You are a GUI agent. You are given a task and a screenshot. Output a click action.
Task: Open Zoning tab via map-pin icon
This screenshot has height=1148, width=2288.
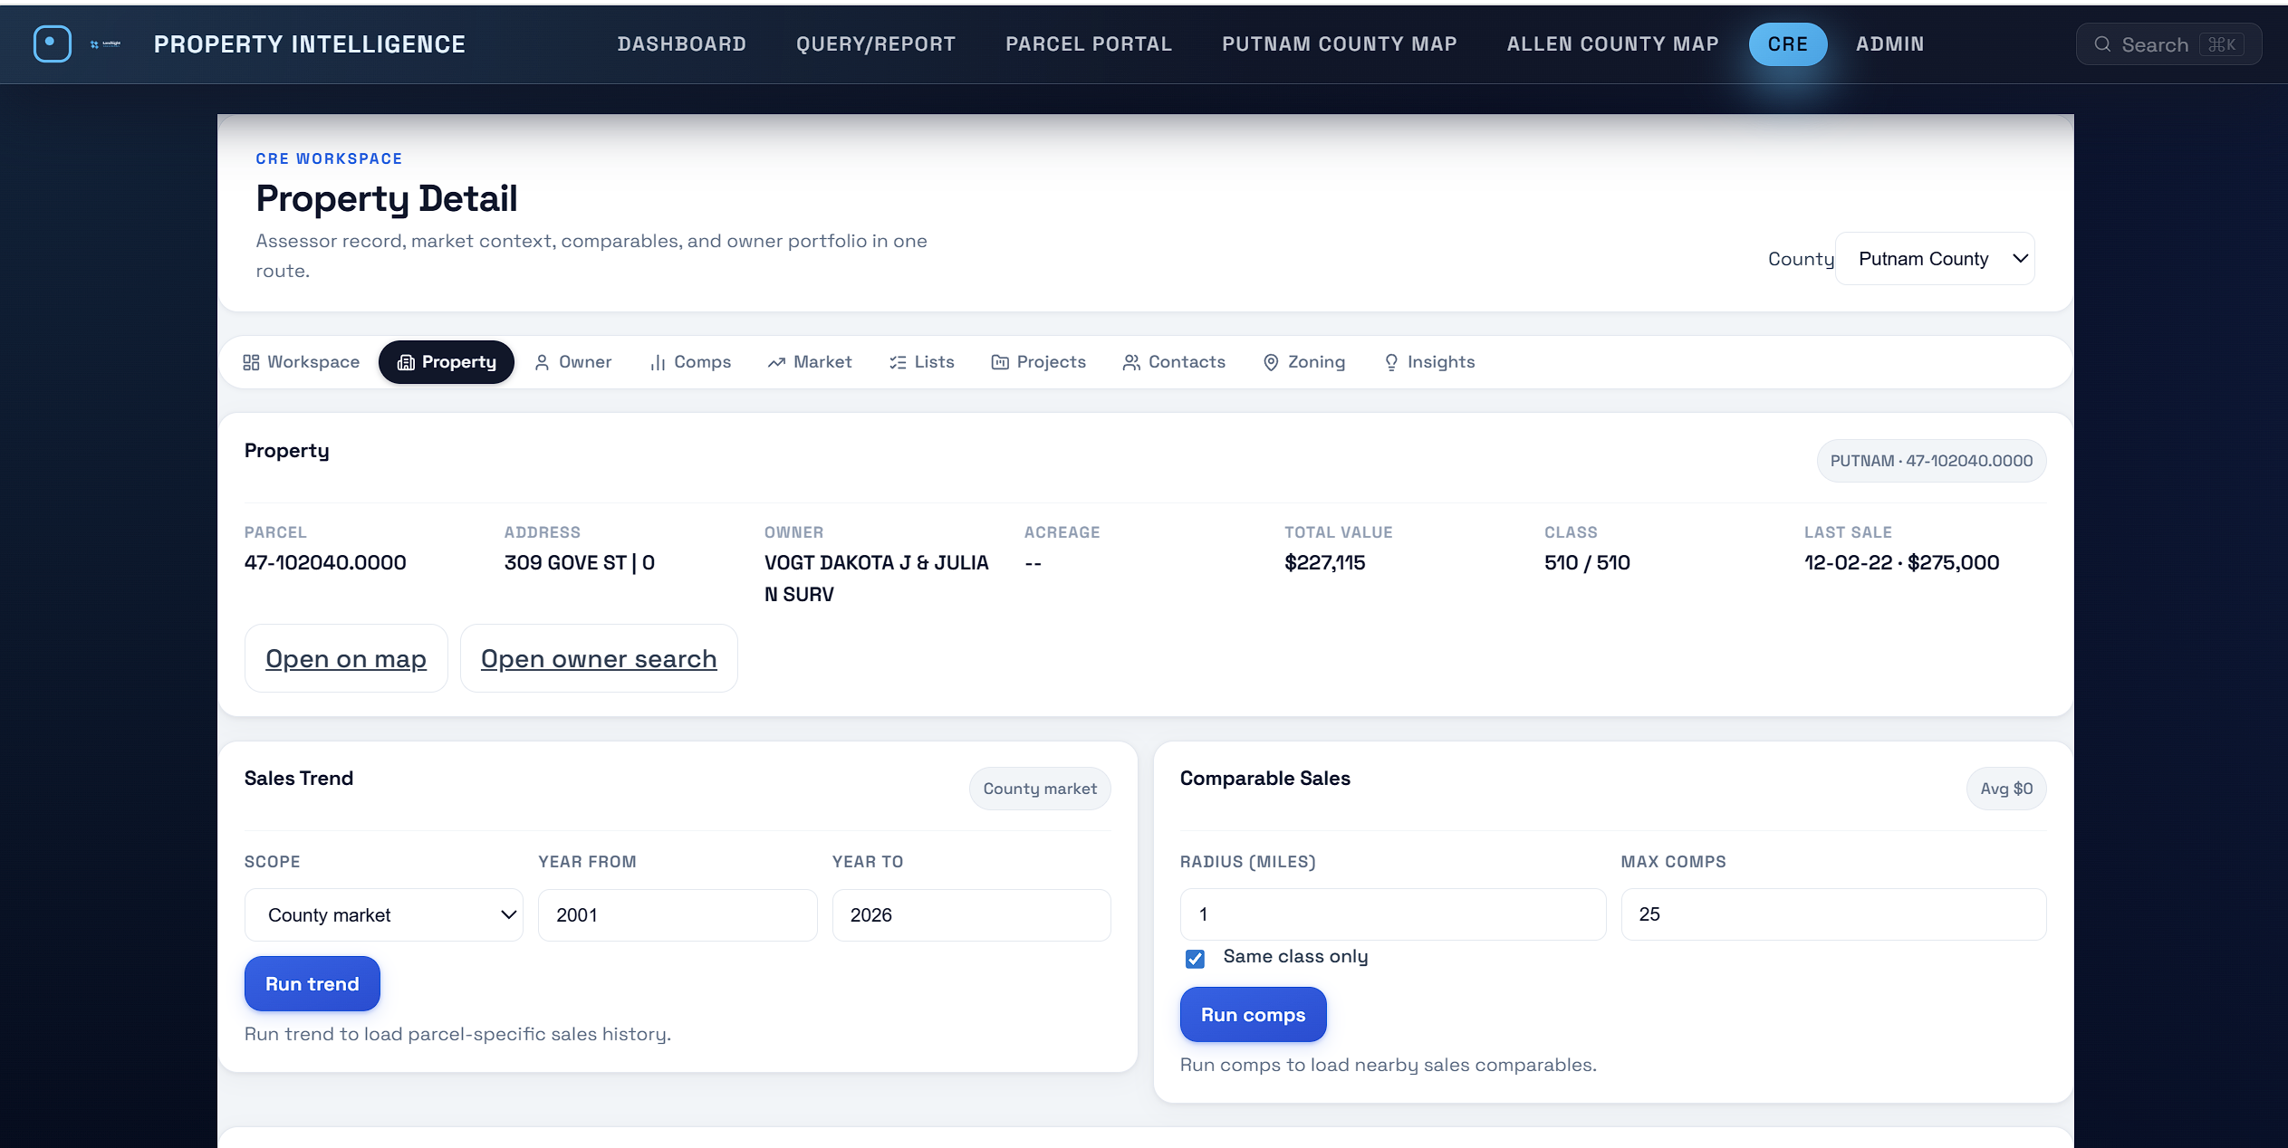(1271, 362)
